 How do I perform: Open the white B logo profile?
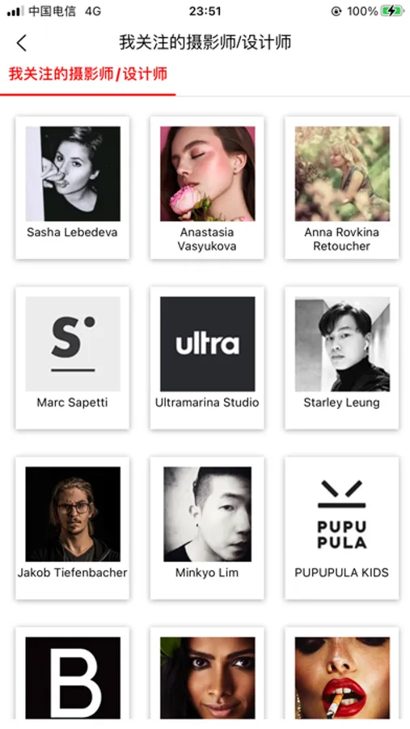tap(73, 678)
